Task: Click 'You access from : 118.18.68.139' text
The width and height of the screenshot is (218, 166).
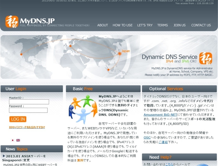Action: point(194,3)
